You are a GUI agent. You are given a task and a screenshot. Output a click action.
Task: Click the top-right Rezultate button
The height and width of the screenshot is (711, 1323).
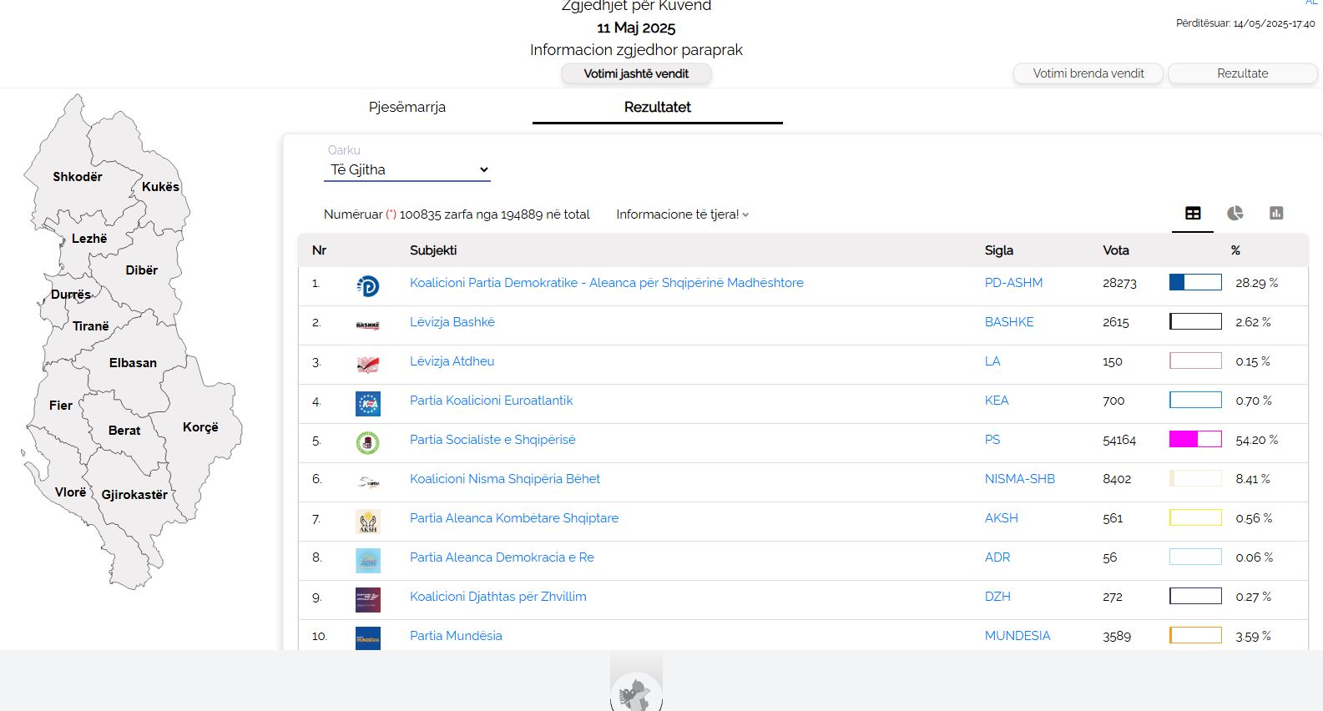[x=1242, y=73]
